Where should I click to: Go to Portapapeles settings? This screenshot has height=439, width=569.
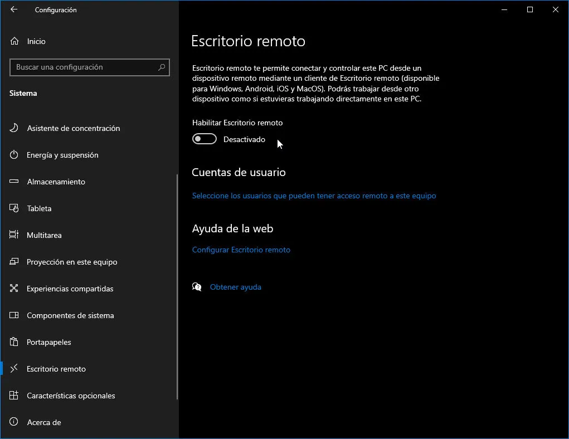[89, 342]
